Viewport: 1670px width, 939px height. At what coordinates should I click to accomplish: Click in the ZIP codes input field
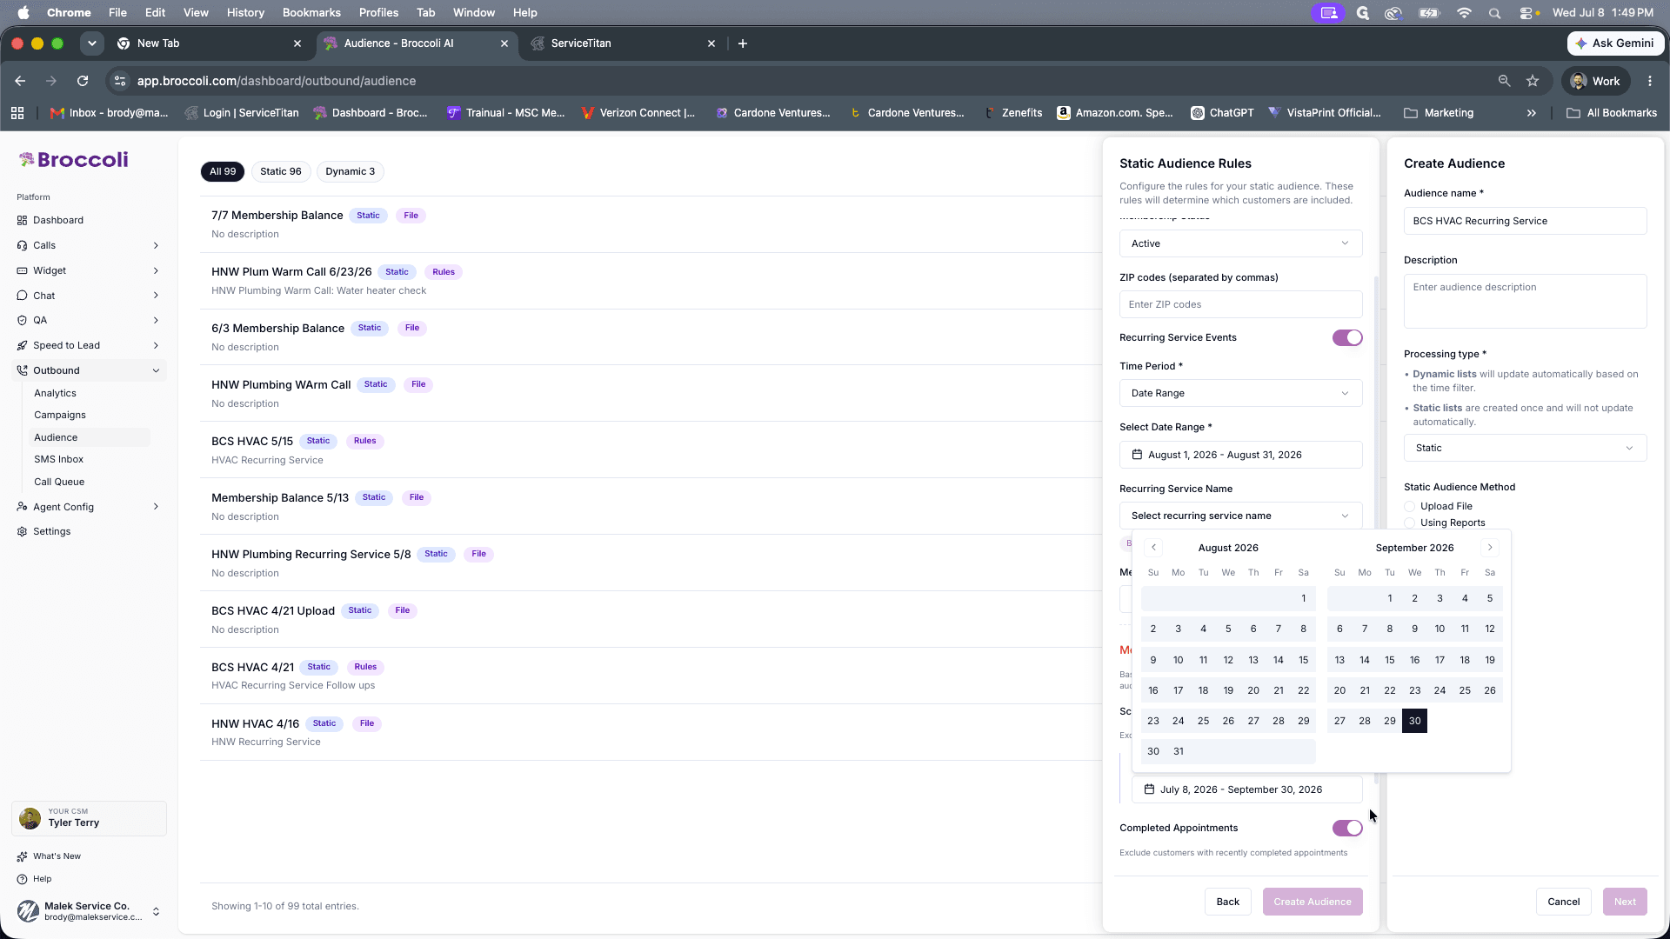point(1240,304)
